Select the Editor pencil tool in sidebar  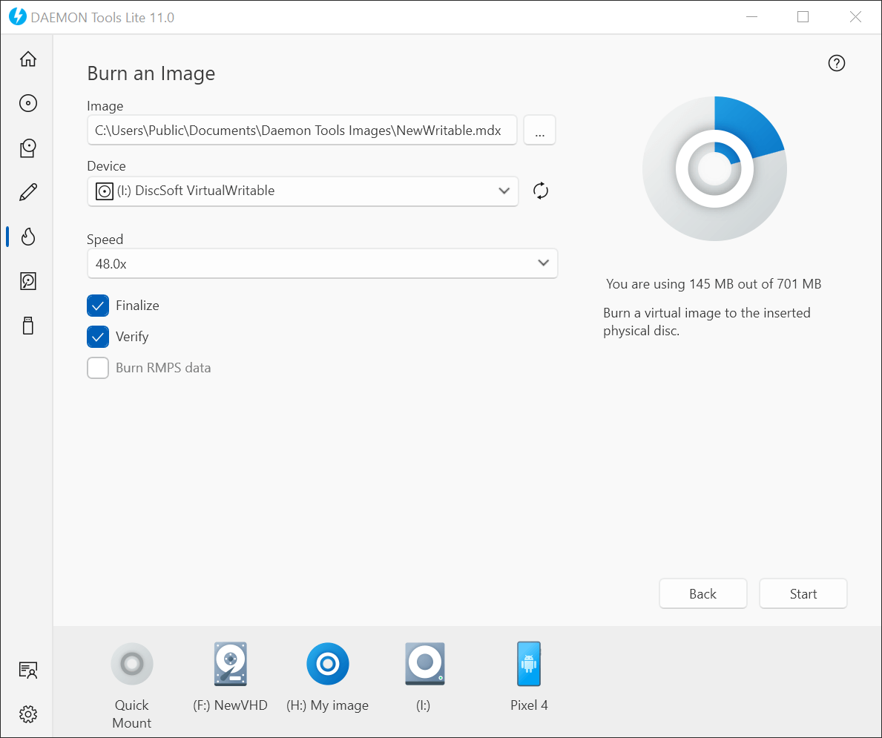[27, 192]
